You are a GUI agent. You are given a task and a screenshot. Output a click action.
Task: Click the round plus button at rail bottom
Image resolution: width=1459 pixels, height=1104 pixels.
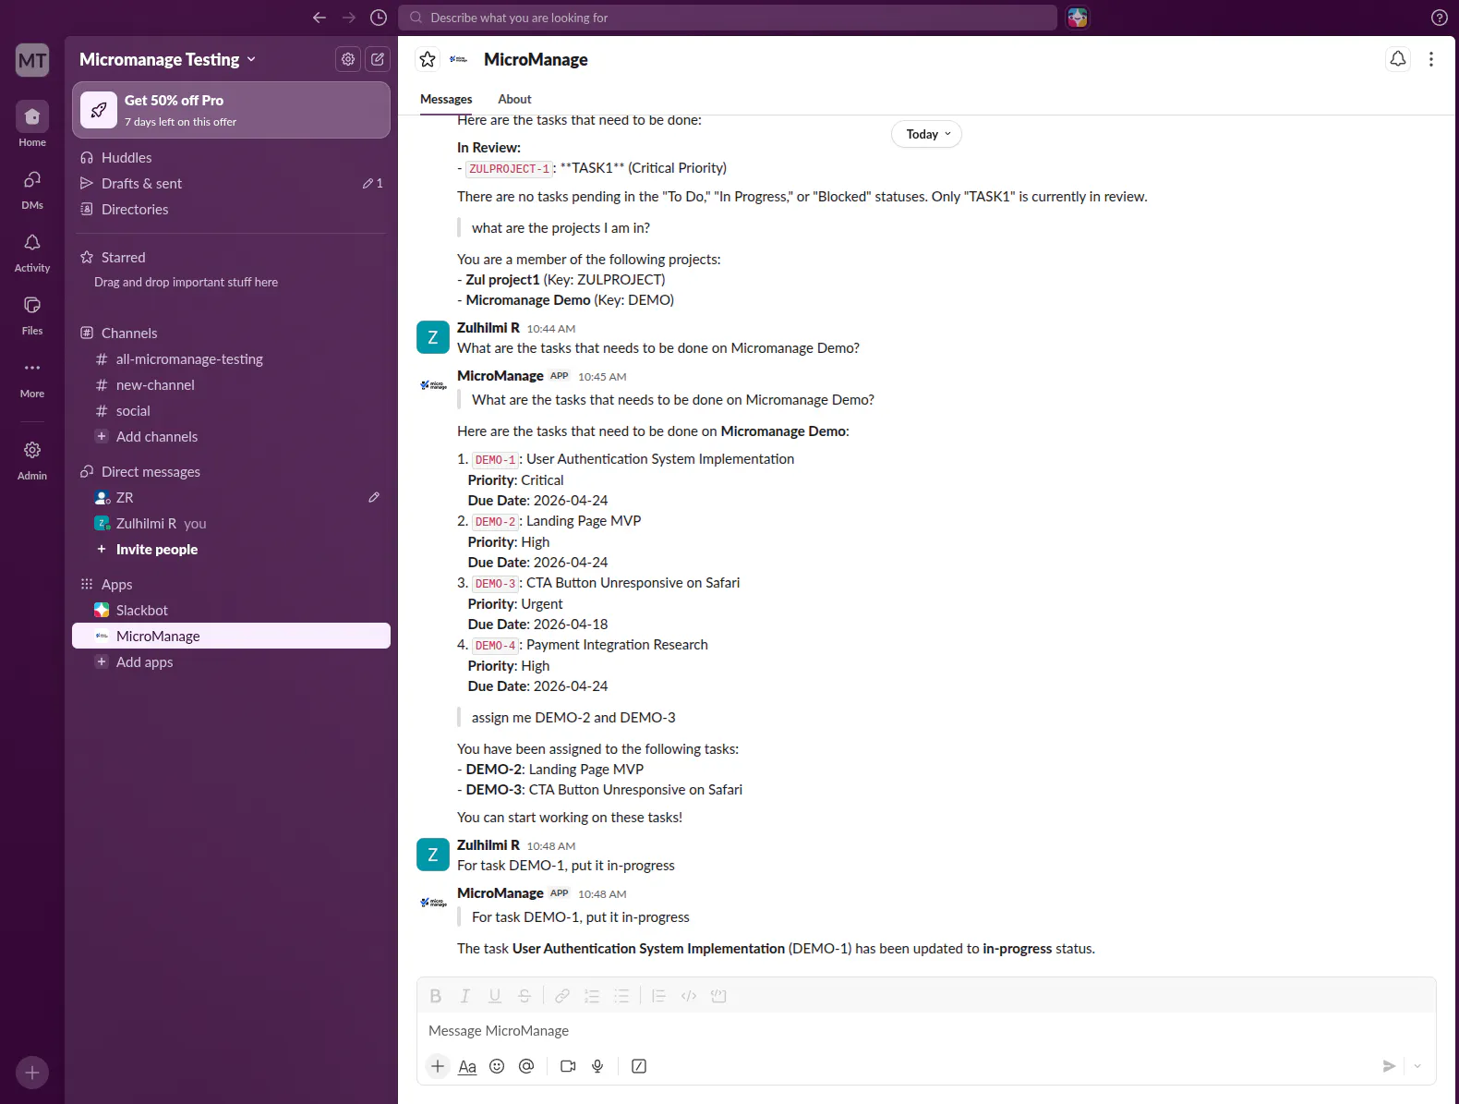[x=32, y=1073]
